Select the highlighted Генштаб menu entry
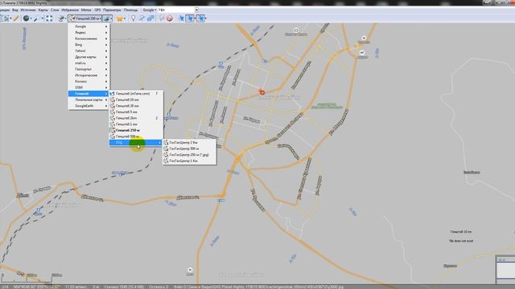The height and width of the screenshot is (289, 515). tap(89, 93)
